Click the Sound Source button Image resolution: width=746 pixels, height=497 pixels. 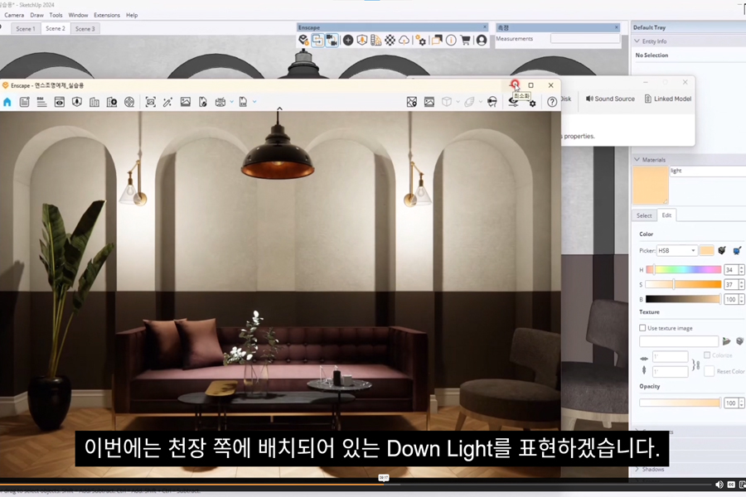(x=610, y=99)
